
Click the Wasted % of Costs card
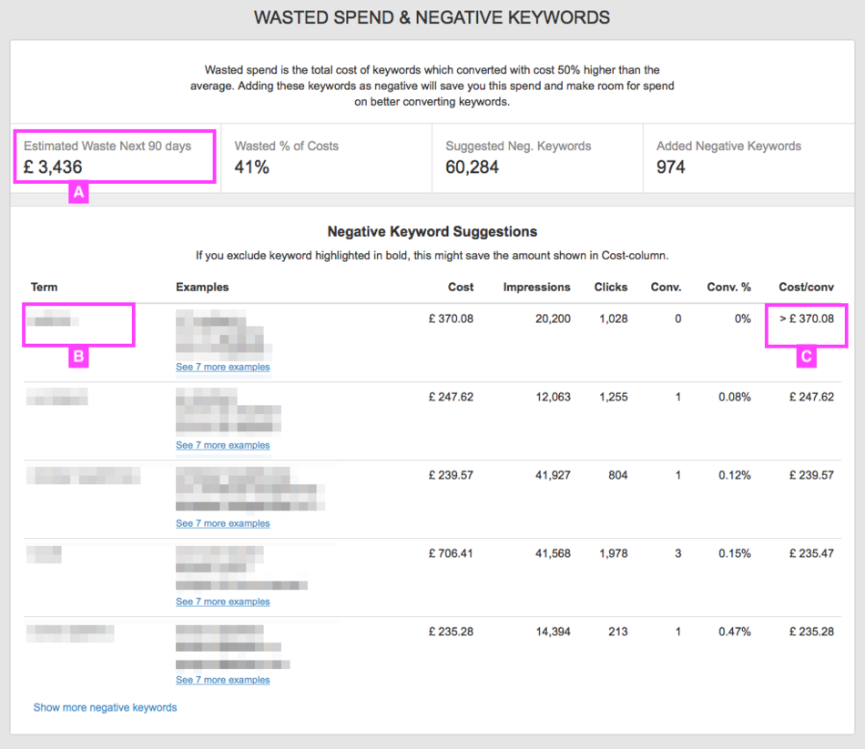(326, 157)
